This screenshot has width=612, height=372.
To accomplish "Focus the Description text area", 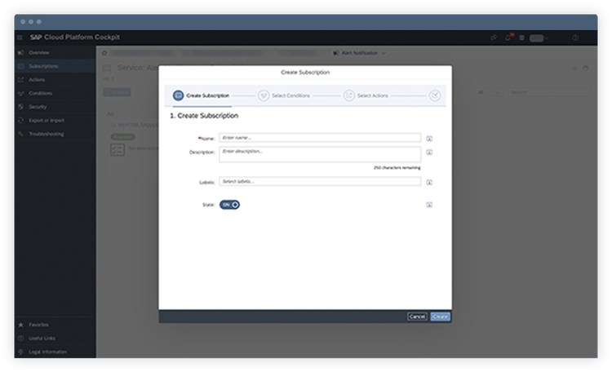I will [320, 154].
